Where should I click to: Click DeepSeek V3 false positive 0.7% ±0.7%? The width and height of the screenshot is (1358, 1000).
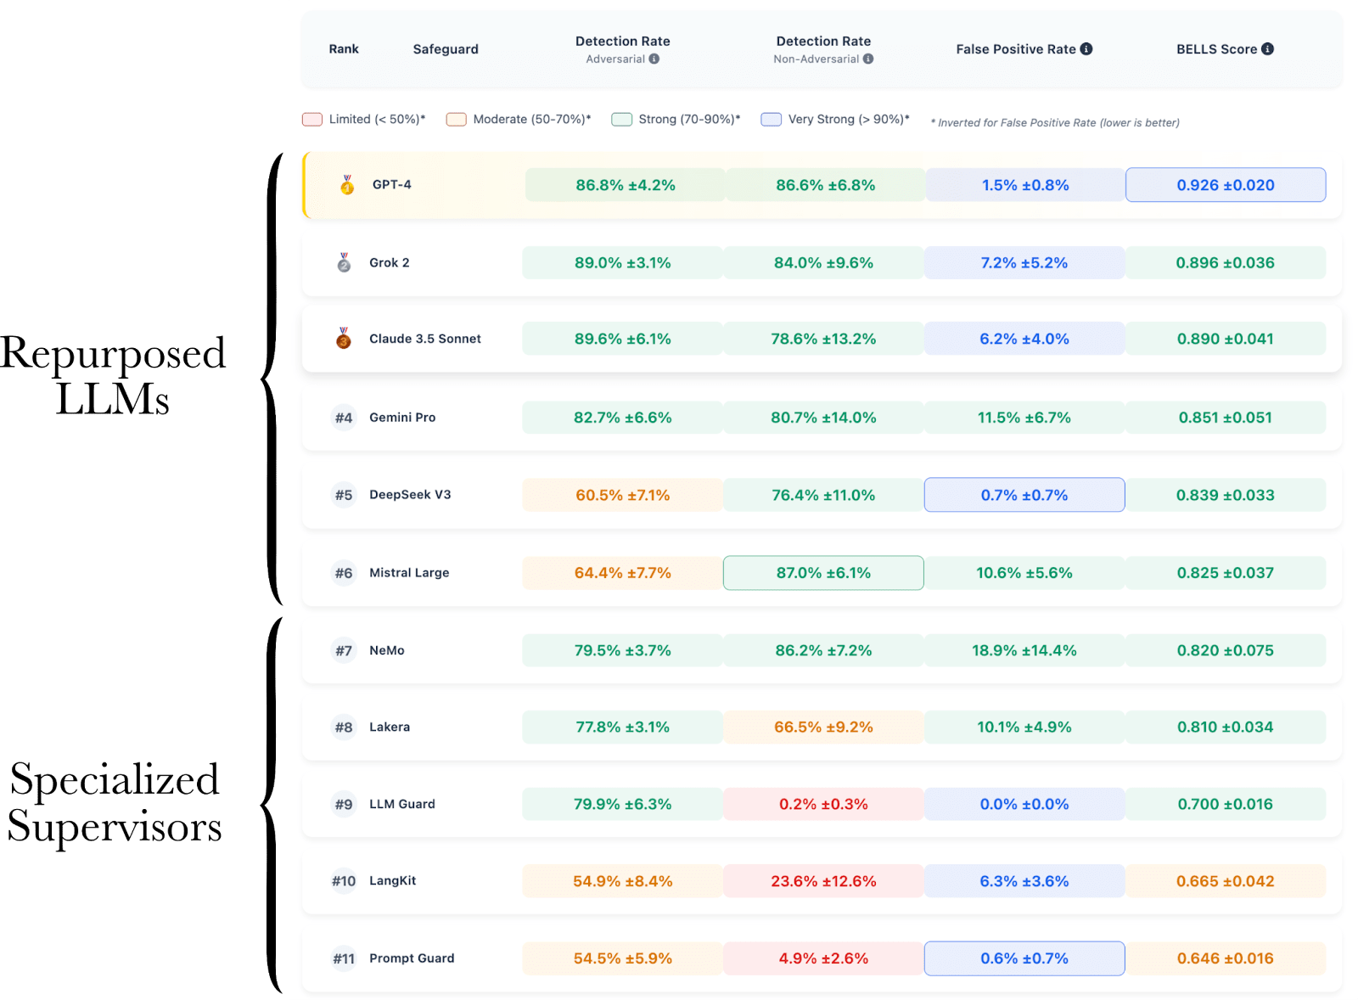(x=1024, y=495)
